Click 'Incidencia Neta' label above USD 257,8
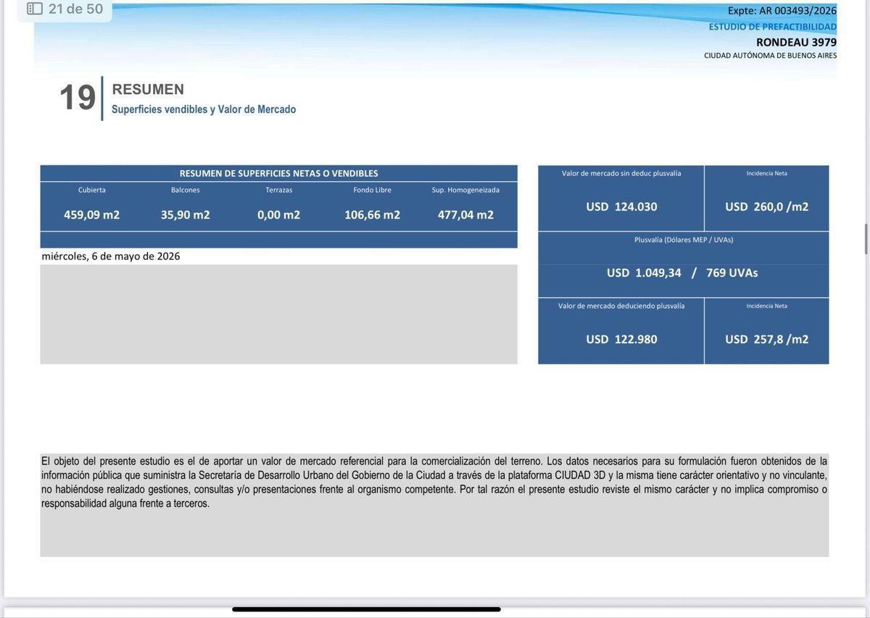The height and width of the screenshot is (618, 870). [x=767, y=306]
